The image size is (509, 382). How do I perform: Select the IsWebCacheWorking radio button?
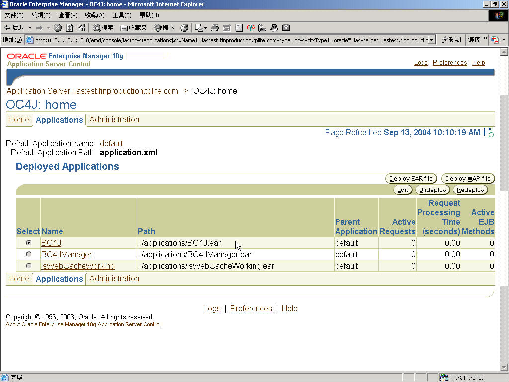(28, 266)
